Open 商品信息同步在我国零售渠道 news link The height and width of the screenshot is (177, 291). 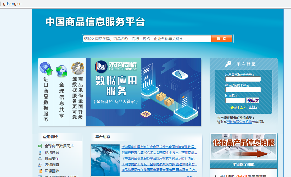[x=159, y=170]
